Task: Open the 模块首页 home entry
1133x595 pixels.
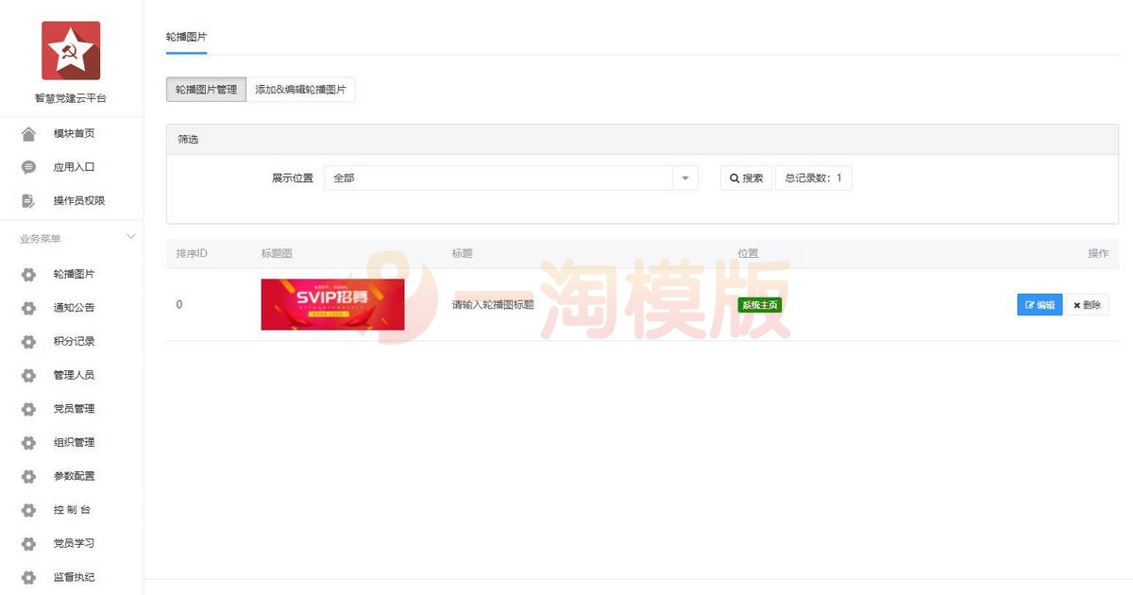Action: (x=71, y=133)
